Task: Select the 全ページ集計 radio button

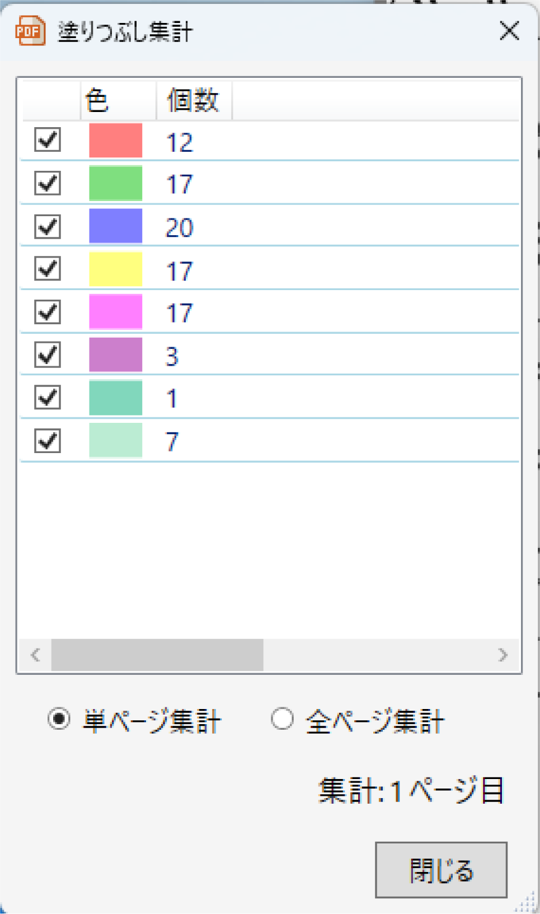Action: (282, 719)
